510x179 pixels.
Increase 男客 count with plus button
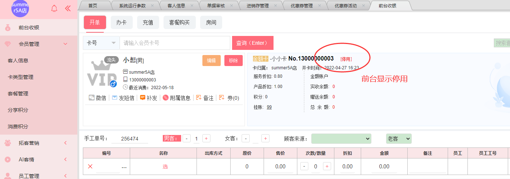[206, 139]
